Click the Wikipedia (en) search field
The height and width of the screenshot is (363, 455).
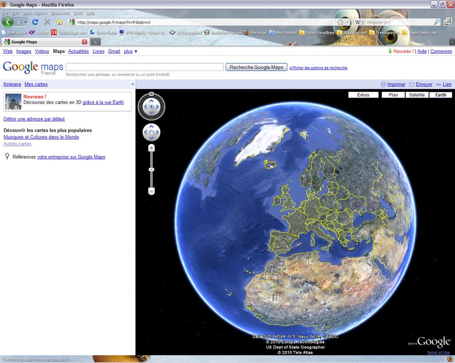click(399, 22)
